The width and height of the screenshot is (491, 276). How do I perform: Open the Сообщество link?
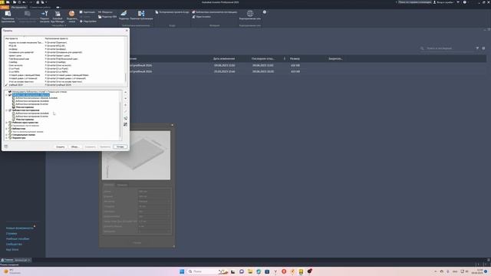tap(14, 244)
